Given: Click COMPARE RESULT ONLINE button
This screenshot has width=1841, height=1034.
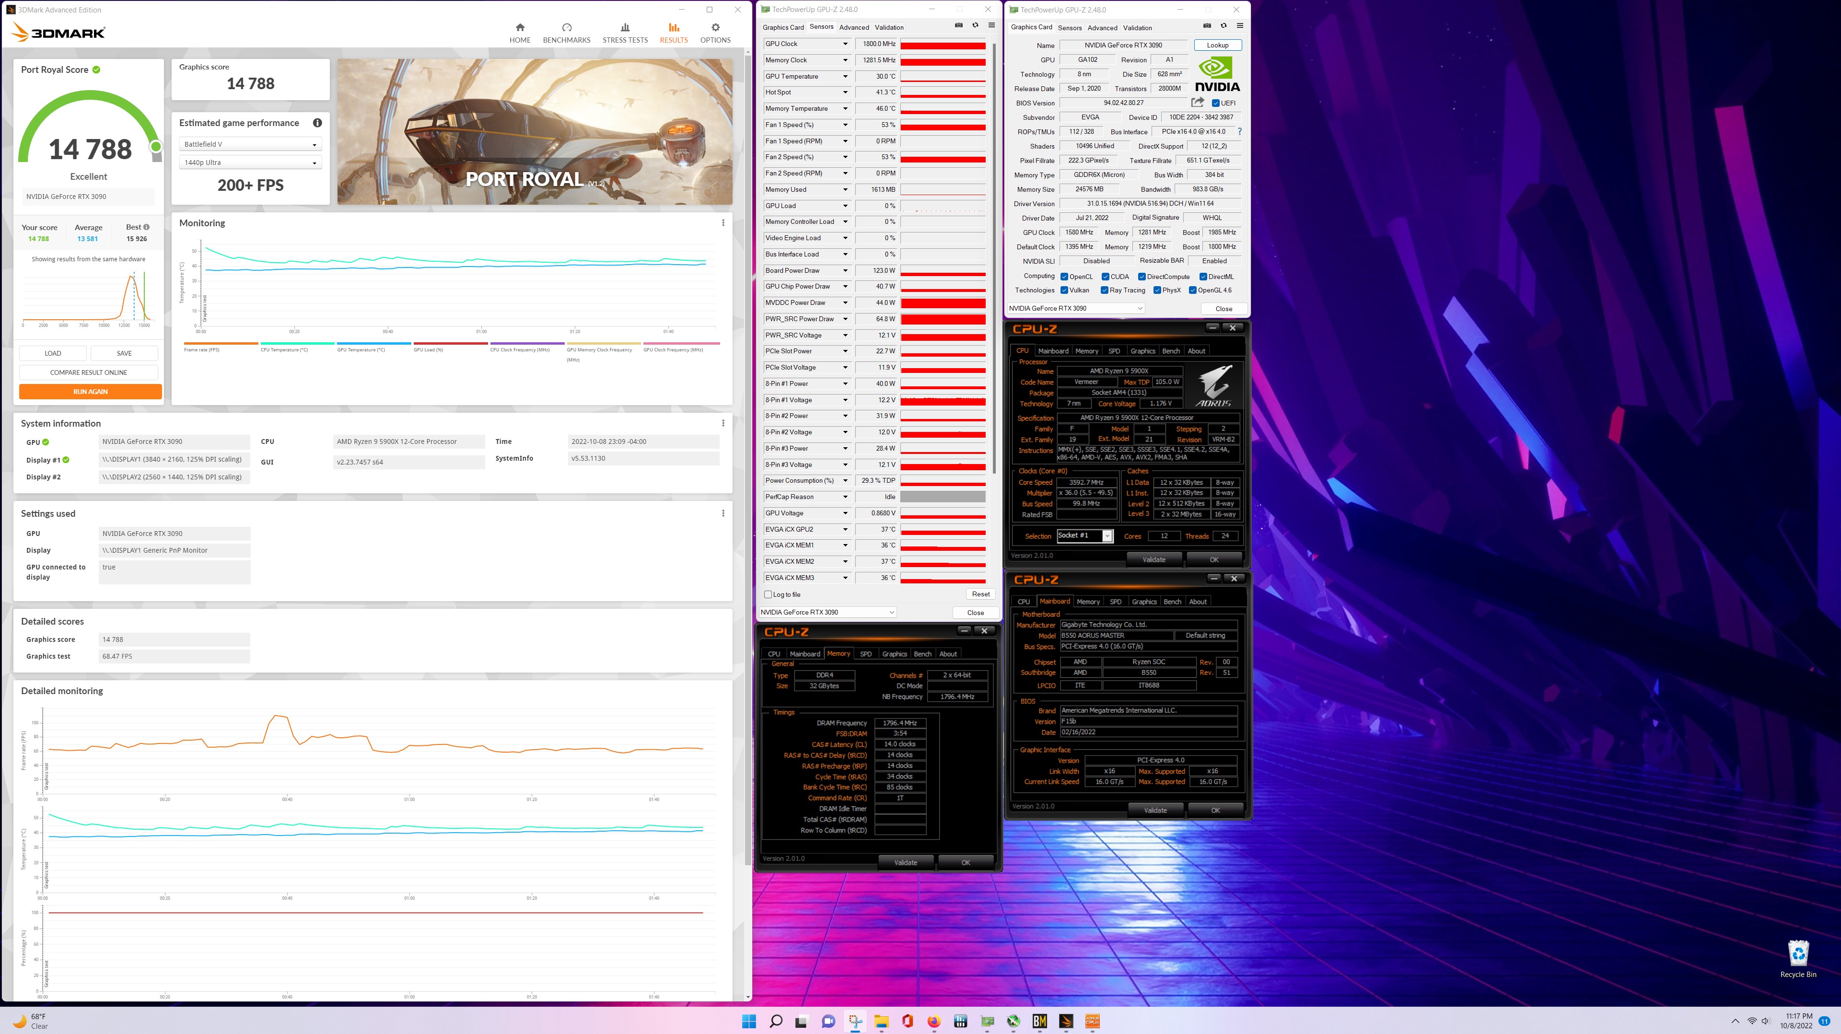Looking at the screenshot, I should pyautogui.click(x=89, y=372).
